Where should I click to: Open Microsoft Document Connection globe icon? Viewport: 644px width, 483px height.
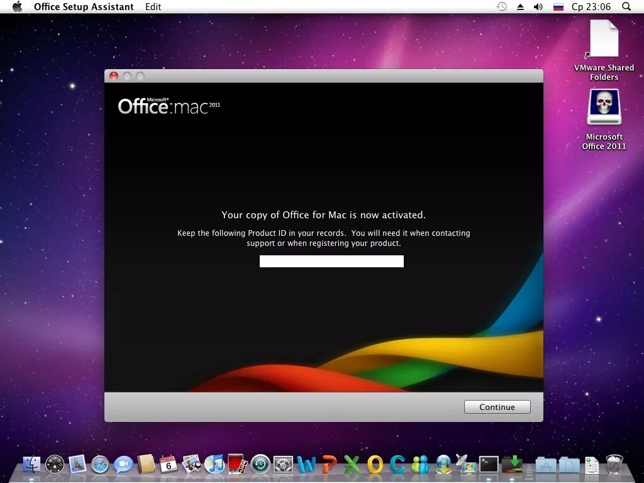443,465
